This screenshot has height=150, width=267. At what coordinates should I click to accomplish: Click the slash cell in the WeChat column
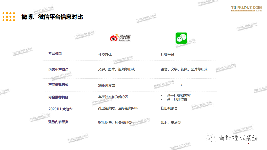coord(181,85)
